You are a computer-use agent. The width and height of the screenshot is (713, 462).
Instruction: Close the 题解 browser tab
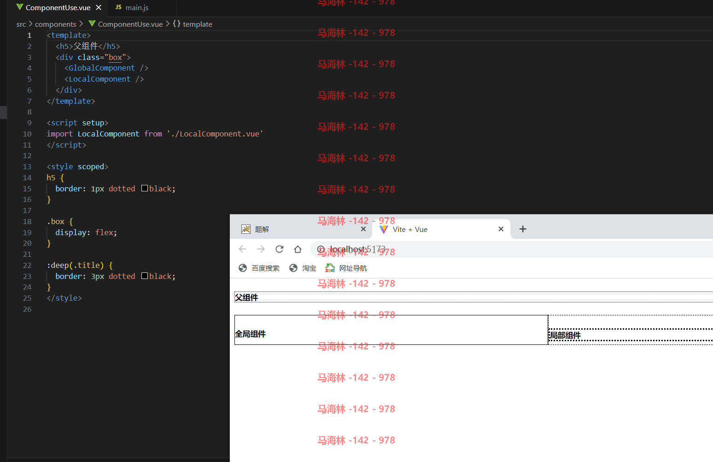coord(363,229)
